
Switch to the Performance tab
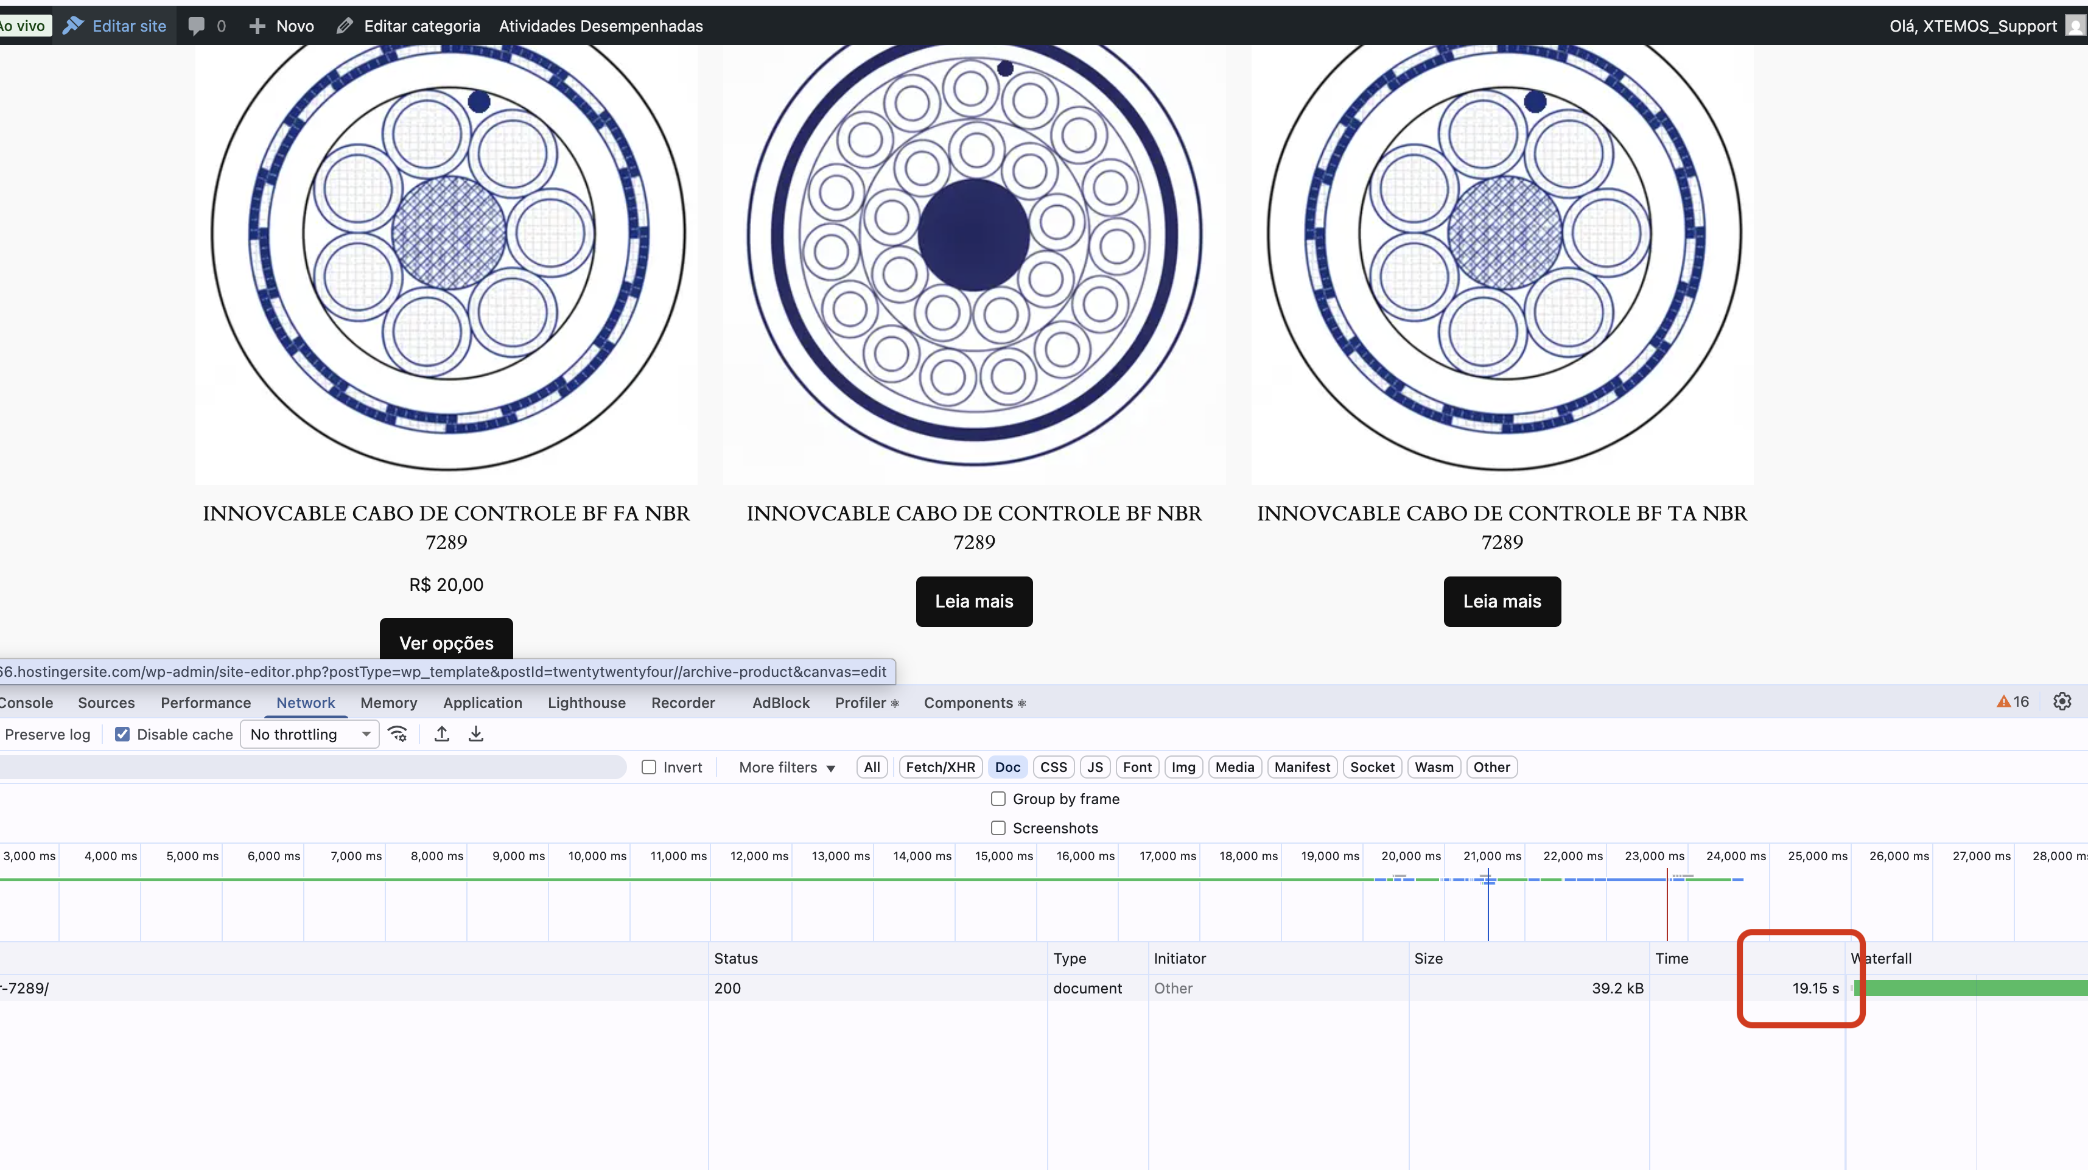pyautogui.click(x=205, y=703)
